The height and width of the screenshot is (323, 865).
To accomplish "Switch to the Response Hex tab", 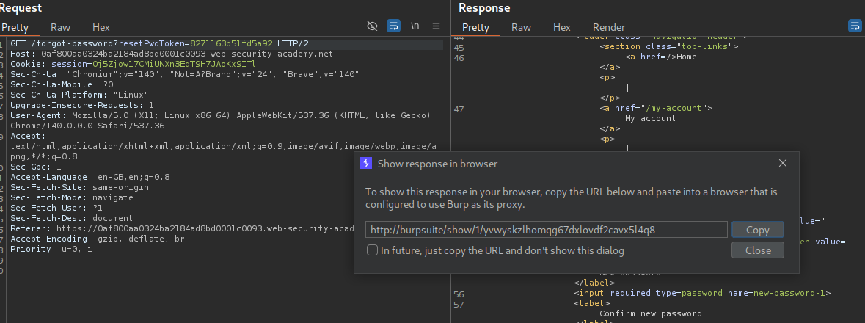I will [561, 27].
